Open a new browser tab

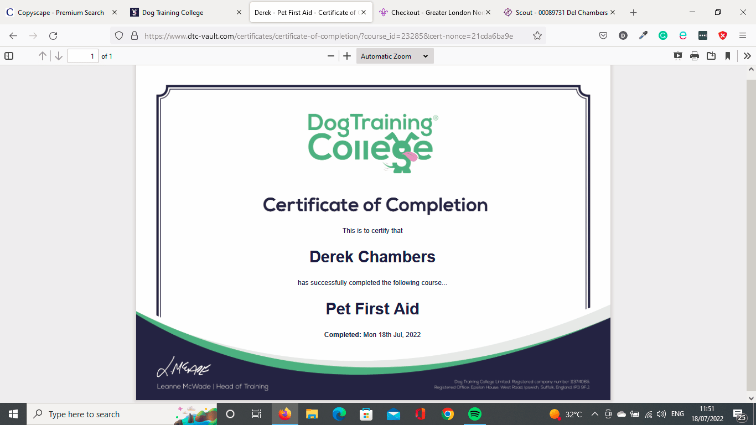(x=634, y=12)
